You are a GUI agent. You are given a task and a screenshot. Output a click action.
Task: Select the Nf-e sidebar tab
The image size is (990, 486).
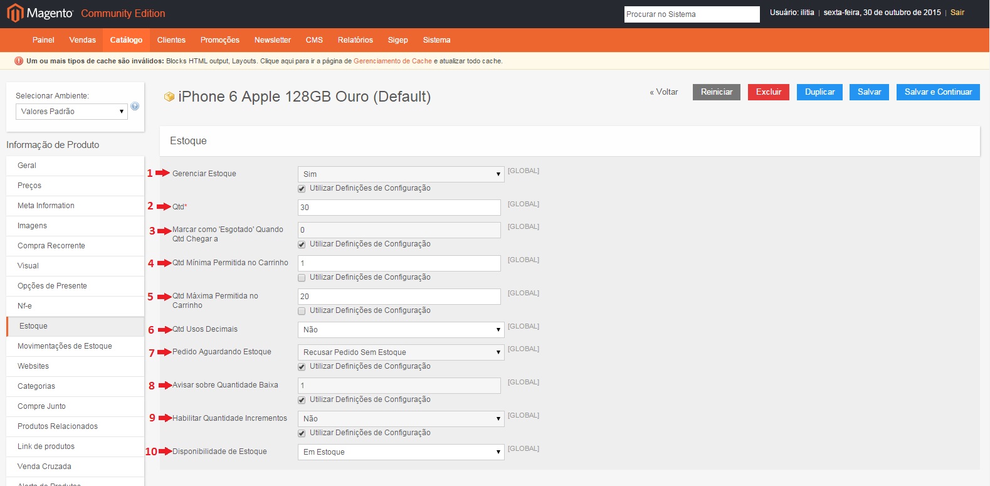coord(75,306)
